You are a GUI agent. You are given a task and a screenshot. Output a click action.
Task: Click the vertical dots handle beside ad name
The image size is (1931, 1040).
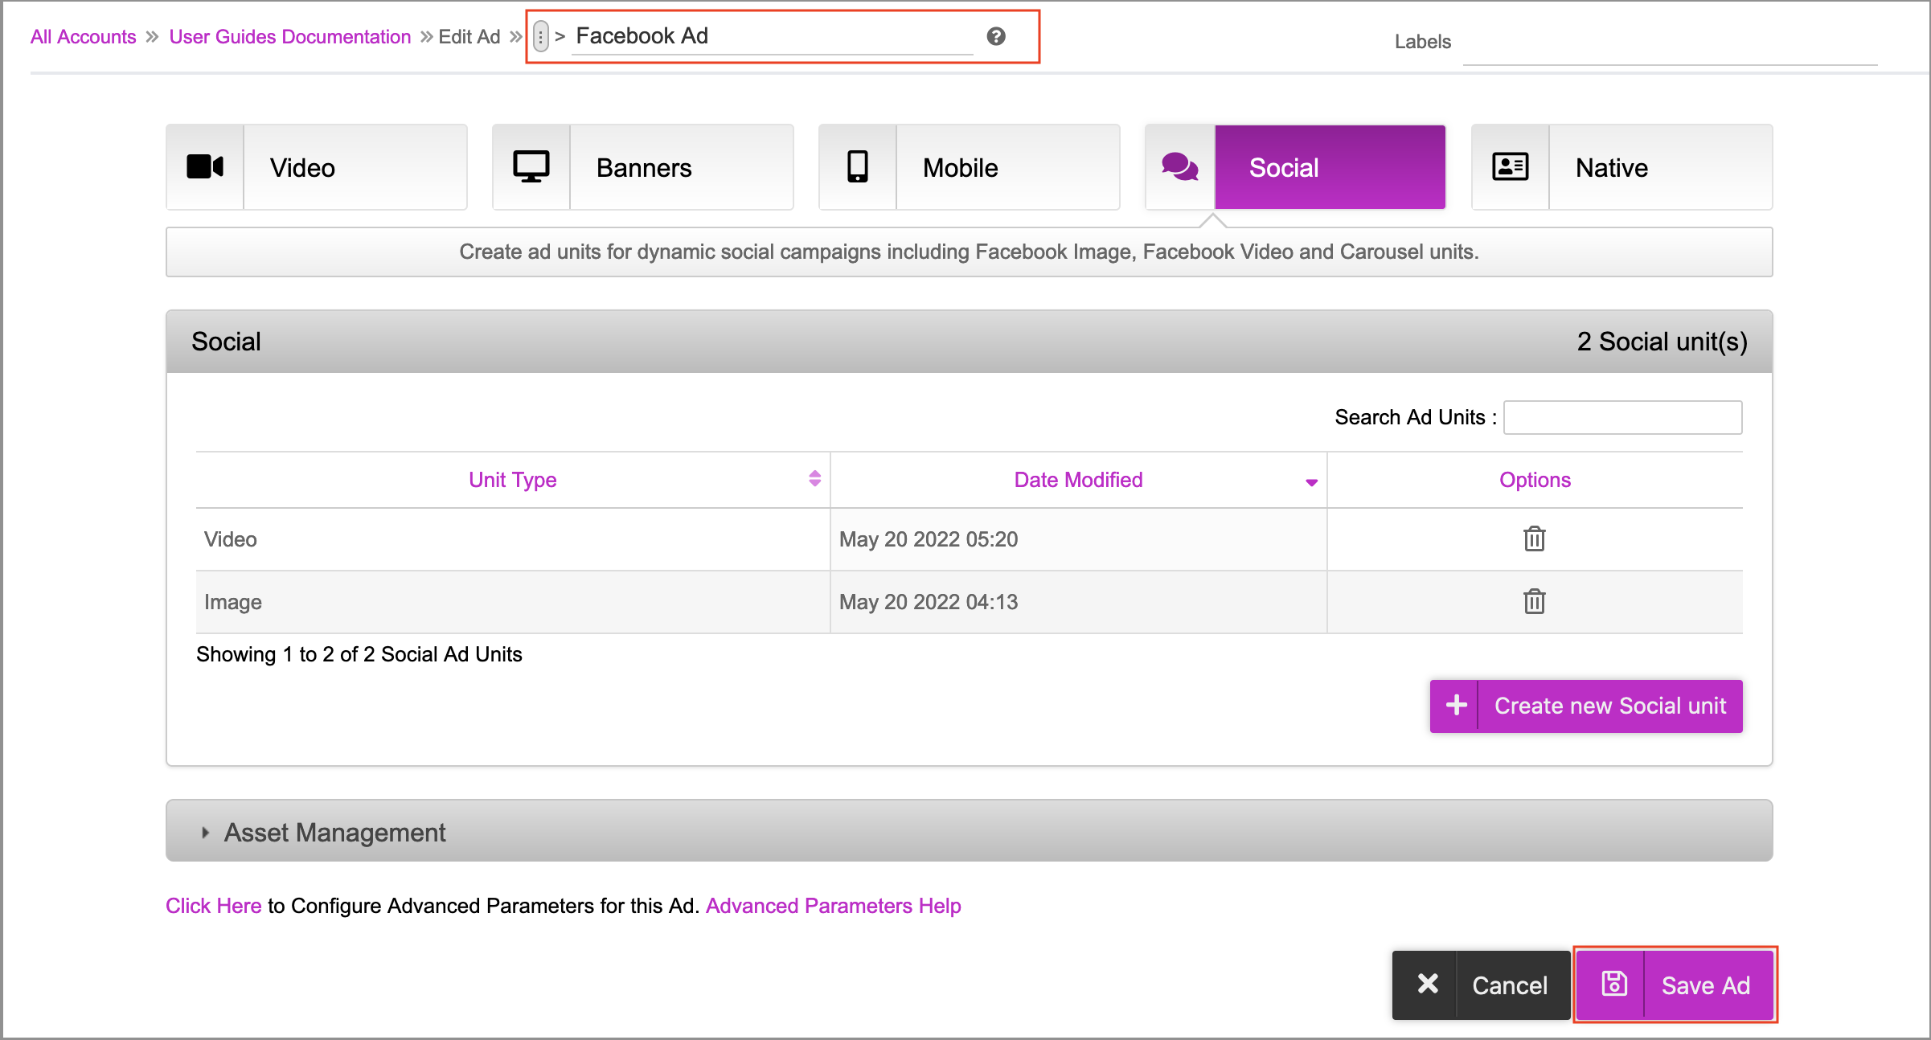coord(541,36)
